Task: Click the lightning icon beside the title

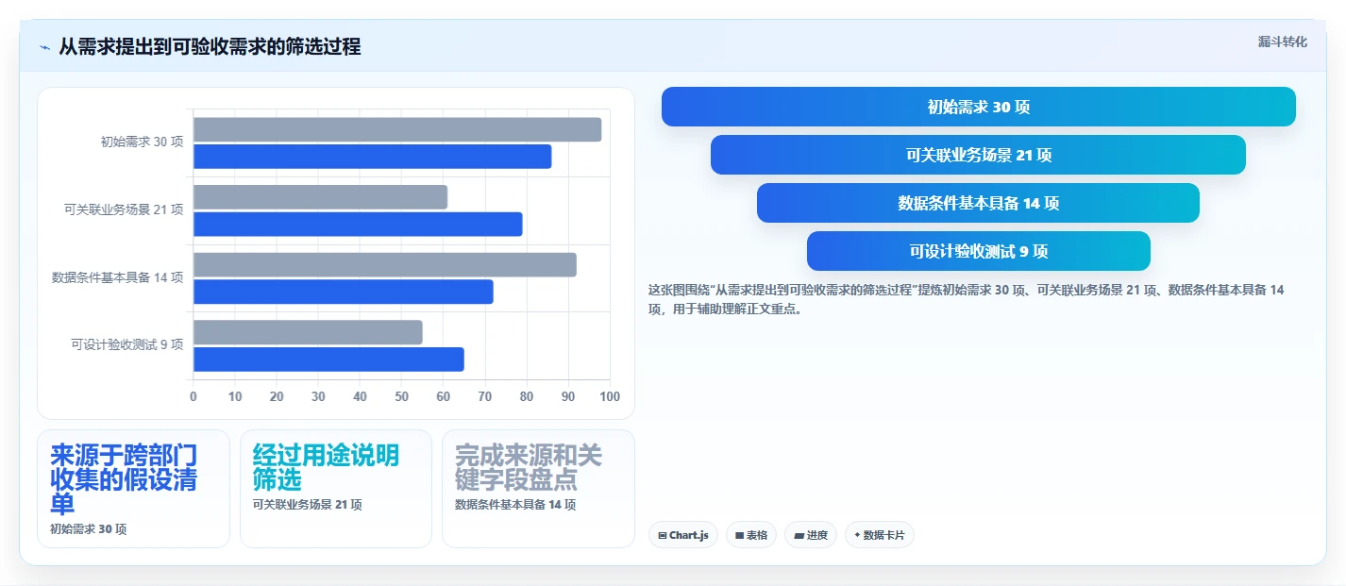Action: pyautogui.click(x=44, y=46)
